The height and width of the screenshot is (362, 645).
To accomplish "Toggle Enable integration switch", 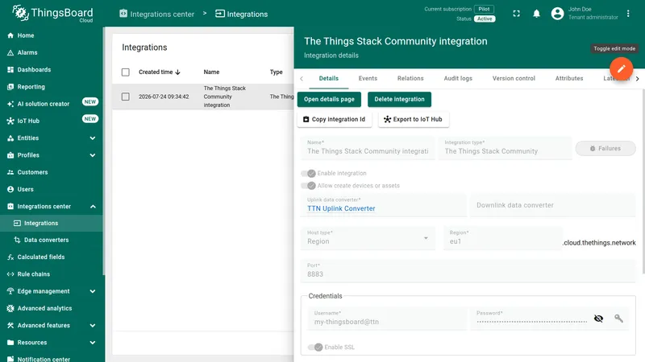I will pyautogui.click(x=308, y=173).
